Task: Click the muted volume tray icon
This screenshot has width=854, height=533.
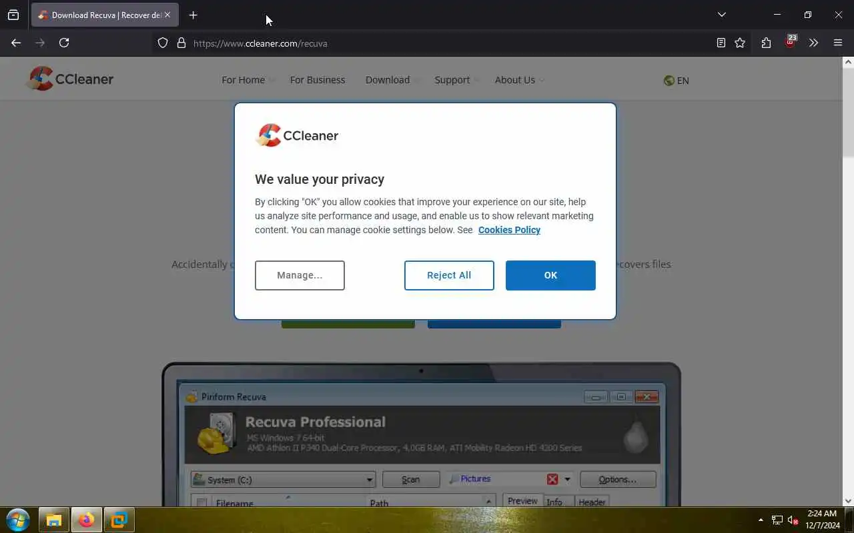Action: tap(793, 520)
